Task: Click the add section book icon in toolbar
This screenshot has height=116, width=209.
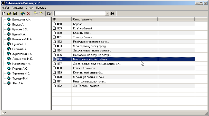Action: (x=23, y=13)
